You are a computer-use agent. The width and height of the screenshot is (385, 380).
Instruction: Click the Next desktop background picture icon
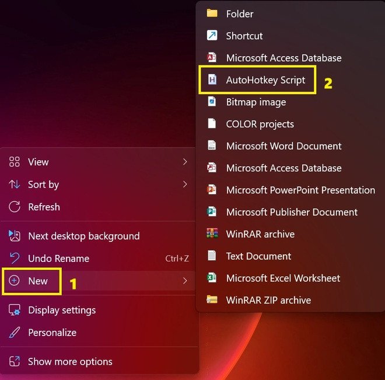14,236
